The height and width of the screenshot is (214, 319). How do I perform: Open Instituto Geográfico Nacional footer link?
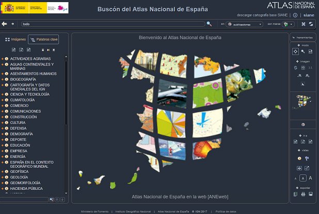(x=133, y=211)
